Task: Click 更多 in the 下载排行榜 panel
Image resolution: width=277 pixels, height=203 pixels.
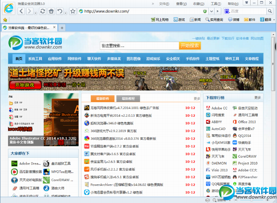Action: [x=257, y=98]
